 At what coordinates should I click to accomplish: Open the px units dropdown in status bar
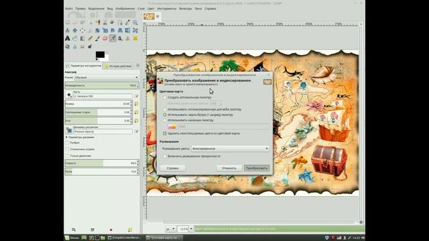pos(170,229)
